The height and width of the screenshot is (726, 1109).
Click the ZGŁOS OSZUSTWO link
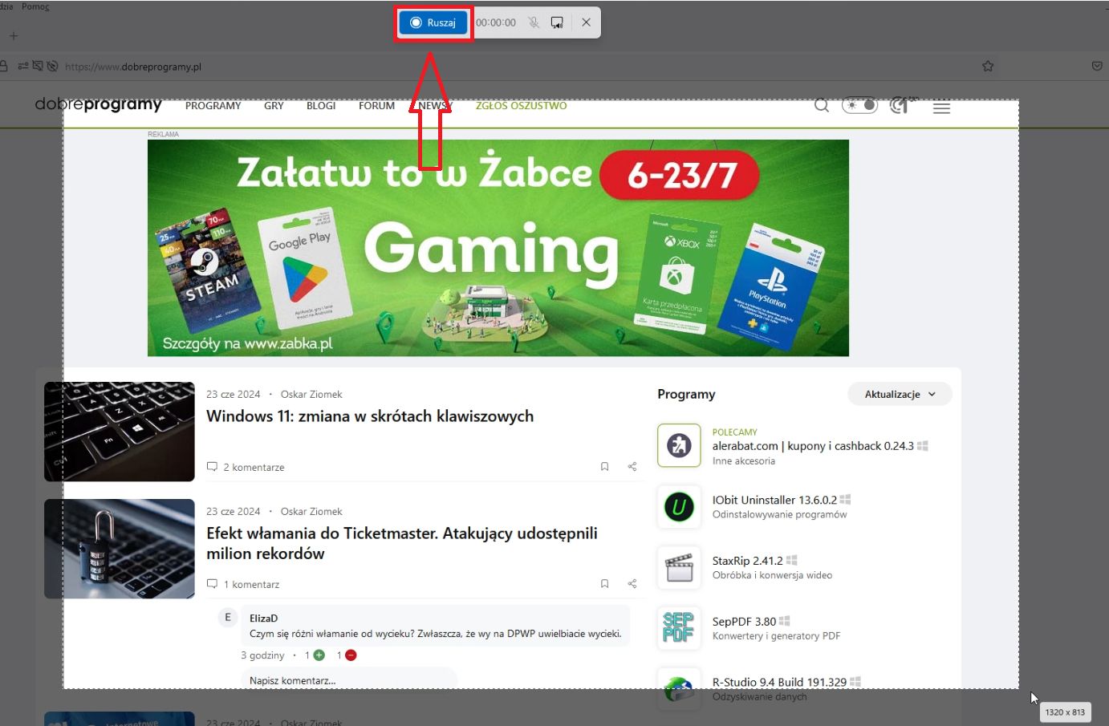point(522,105)
